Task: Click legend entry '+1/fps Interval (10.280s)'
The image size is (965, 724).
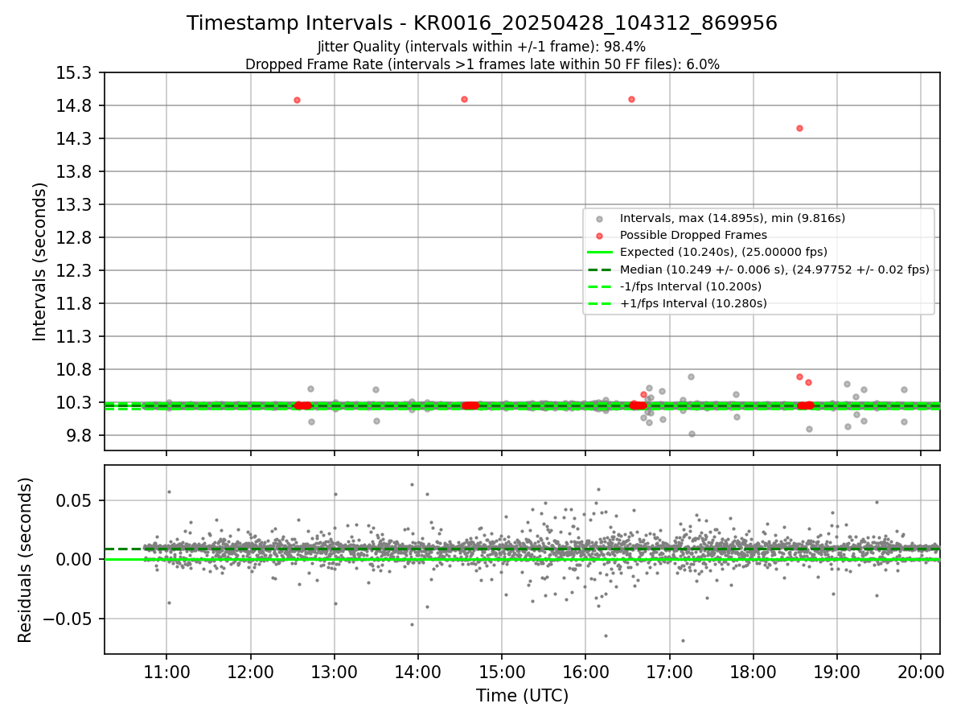Action: [693, 303]
